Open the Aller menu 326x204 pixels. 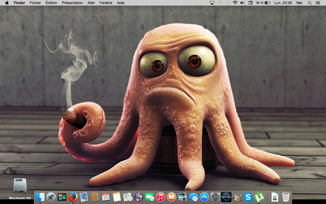coord(91,3)
